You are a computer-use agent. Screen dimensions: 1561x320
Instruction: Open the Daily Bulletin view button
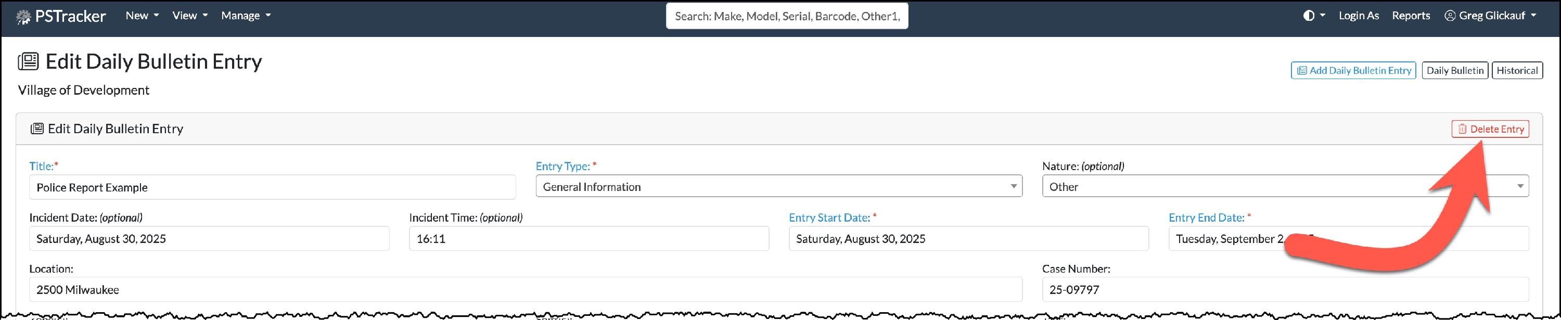(x=1455, y=70)
